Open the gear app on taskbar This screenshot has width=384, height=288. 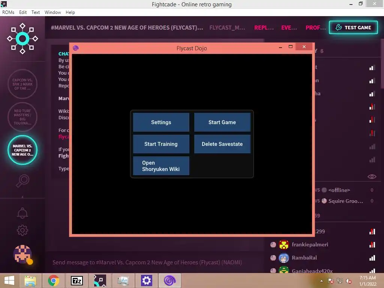click(147, 280)
